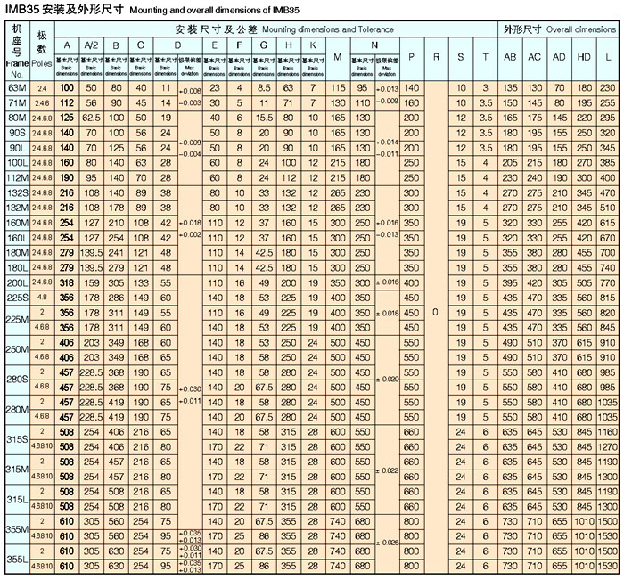Click A/2 value '62.5' in 80M row
Screen dimensions: 624x580
coord(91,118)
